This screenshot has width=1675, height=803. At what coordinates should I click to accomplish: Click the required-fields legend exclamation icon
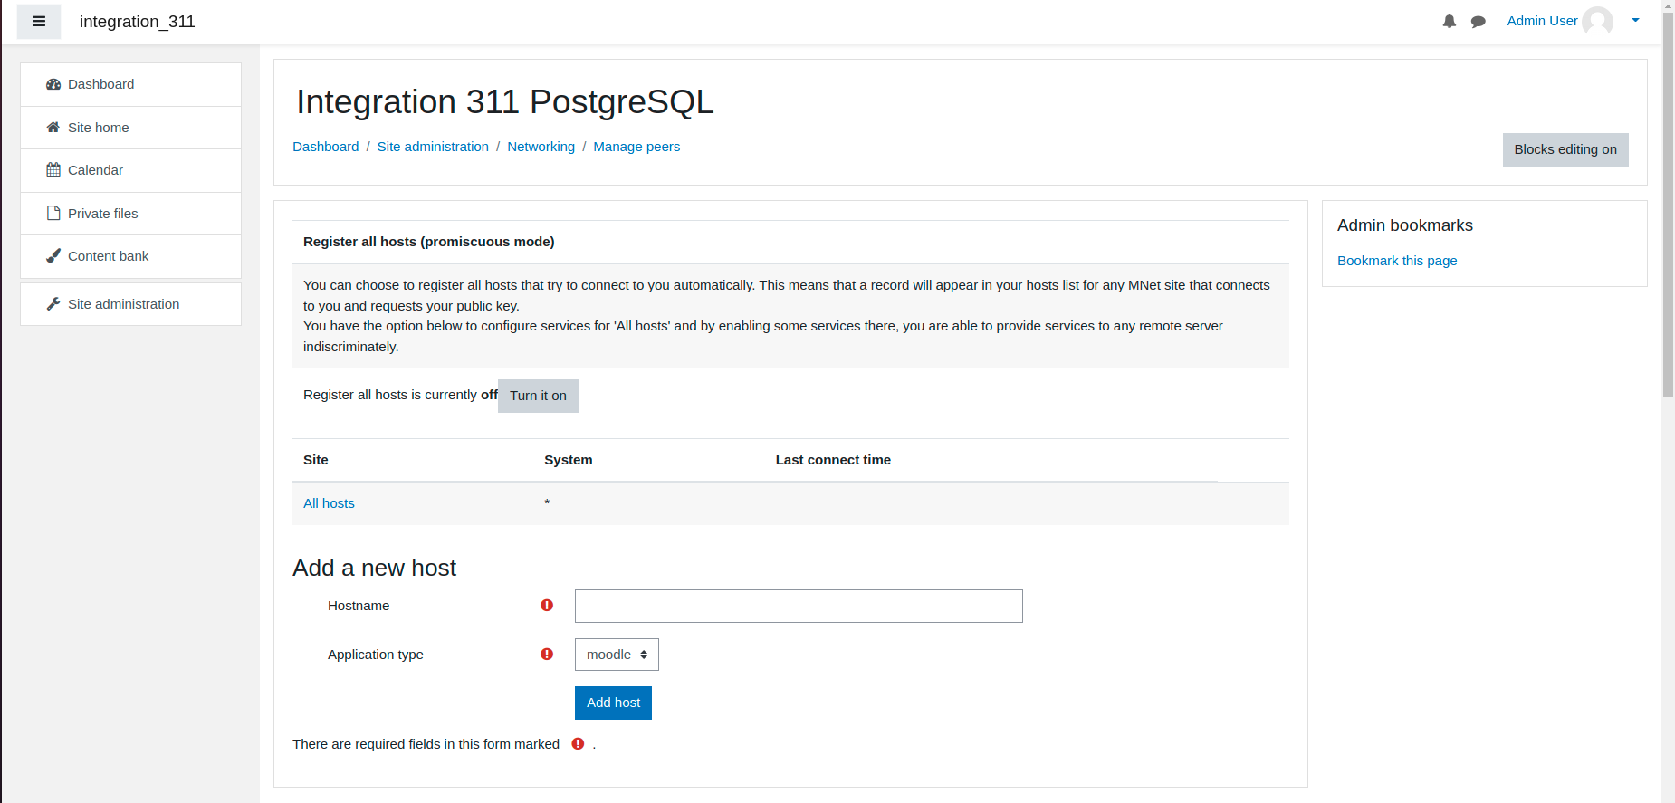[x=578, y=744]
